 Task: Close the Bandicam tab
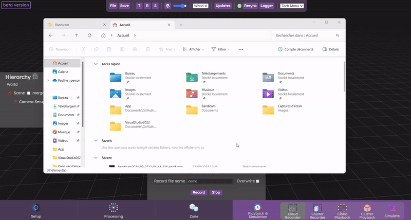point(104,25)
